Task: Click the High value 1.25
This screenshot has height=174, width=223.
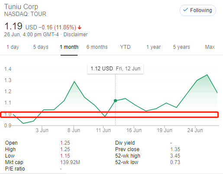Action: point(65,149)
